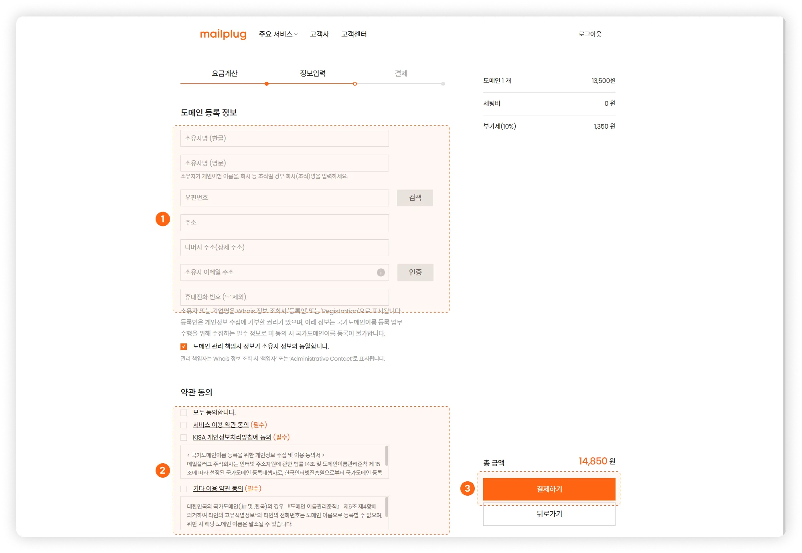Click the info icon in email field
Screen dimensions: 802x553
tap(381, 272)
